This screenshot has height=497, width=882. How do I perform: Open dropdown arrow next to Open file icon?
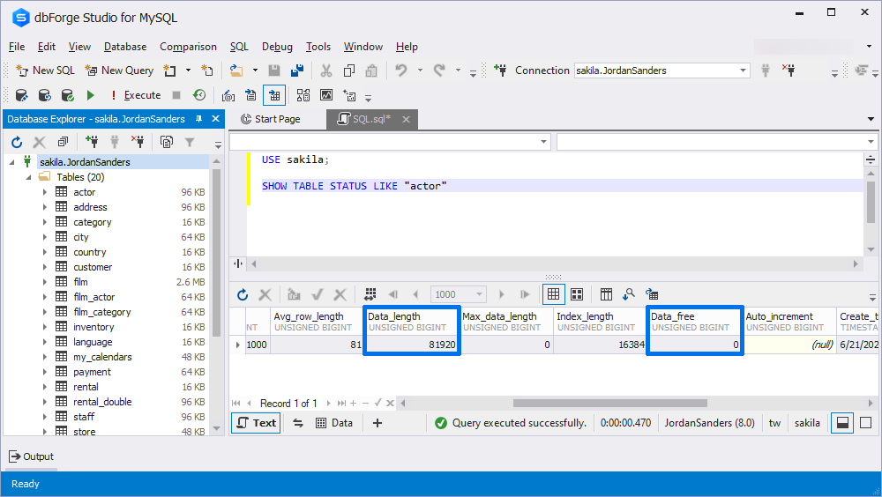(255, 70)
